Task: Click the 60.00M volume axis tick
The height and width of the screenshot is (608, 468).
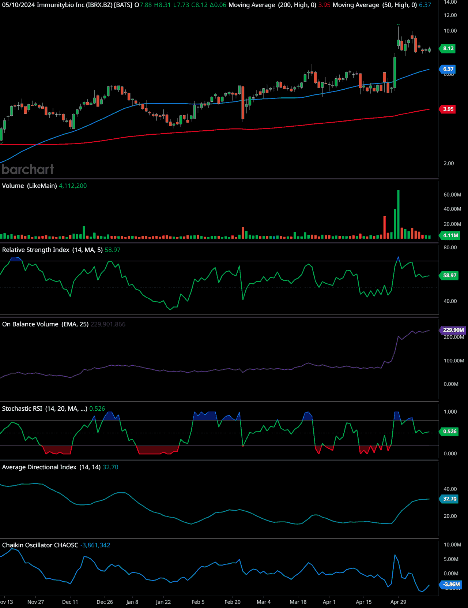Action: point(452,194)
